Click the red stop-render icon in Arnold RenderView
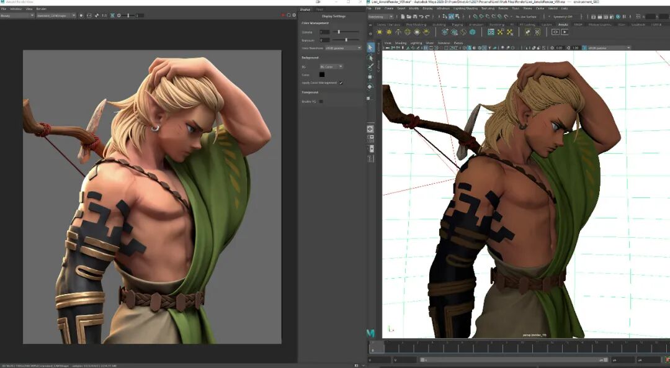Image resolution: width=670 pixels, height=368 pixels. pyautogui.click(x=283, y=16)
